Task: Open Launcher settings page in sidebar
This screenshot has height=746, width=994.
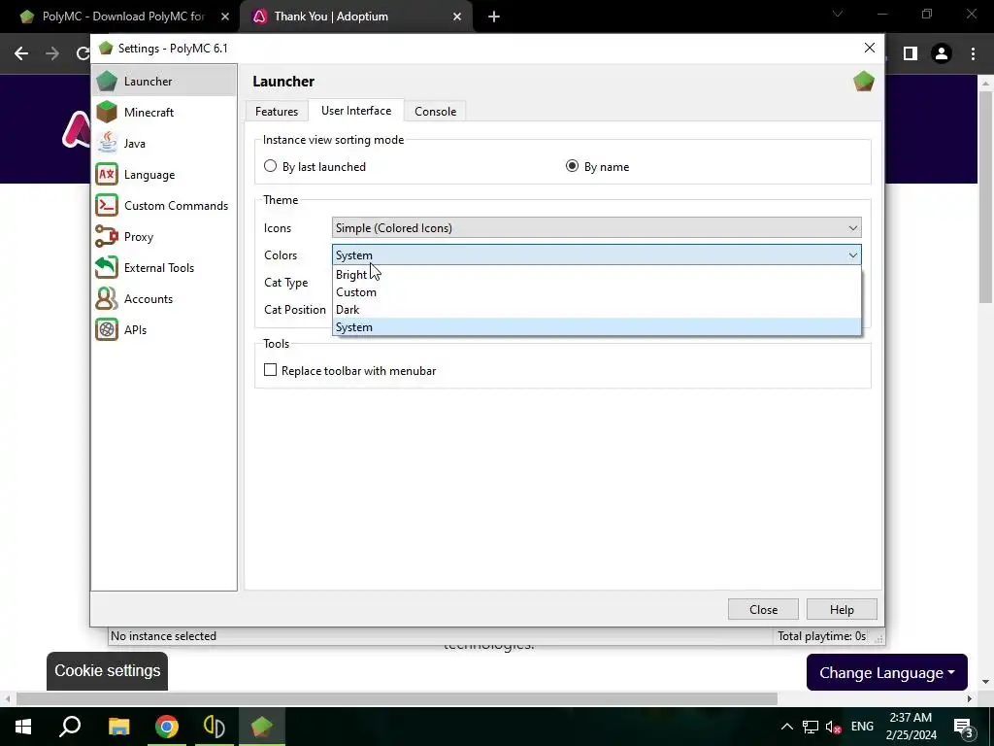Action: [164, 82]
